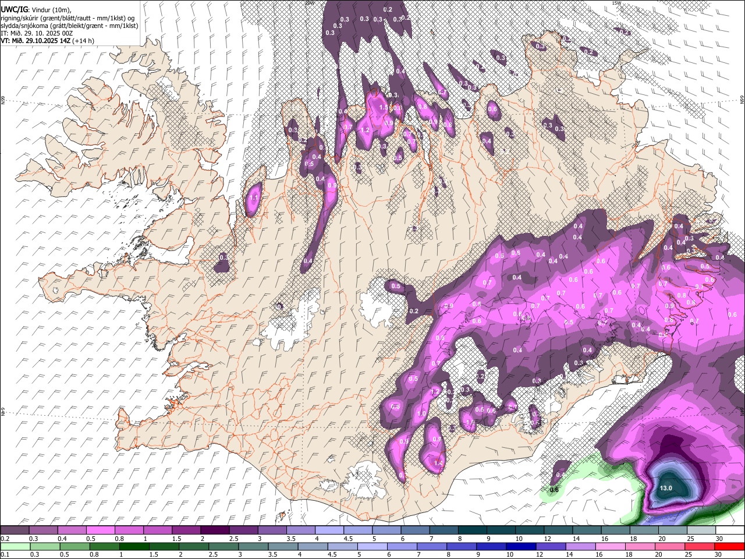
Task: Pick the white 30 swatch in snow legend
Action: tap(729, 530)
